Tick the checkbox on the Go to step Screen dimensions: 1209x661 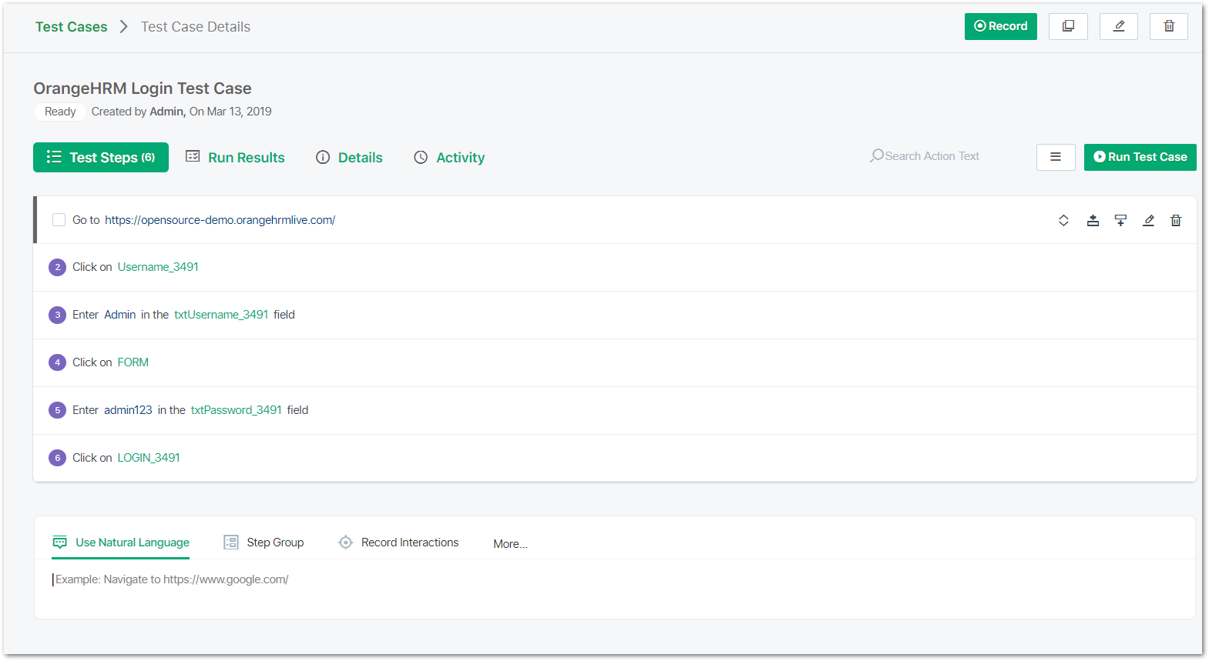click(59, 220)
